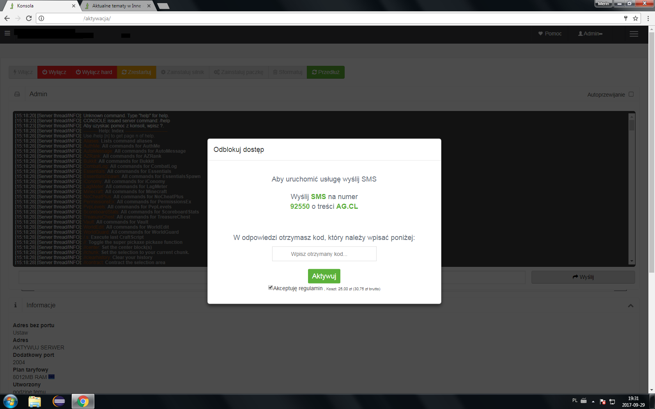Open the left hamburger sidebar menu
This screenshot has width=655, height=409.
pos(7,33)
